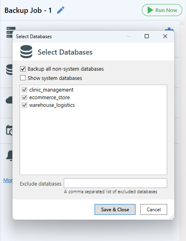This screenshot has width=186, height=241.
Task: Toggle ecommerce_store database checkbox
Action: (24, 97)
